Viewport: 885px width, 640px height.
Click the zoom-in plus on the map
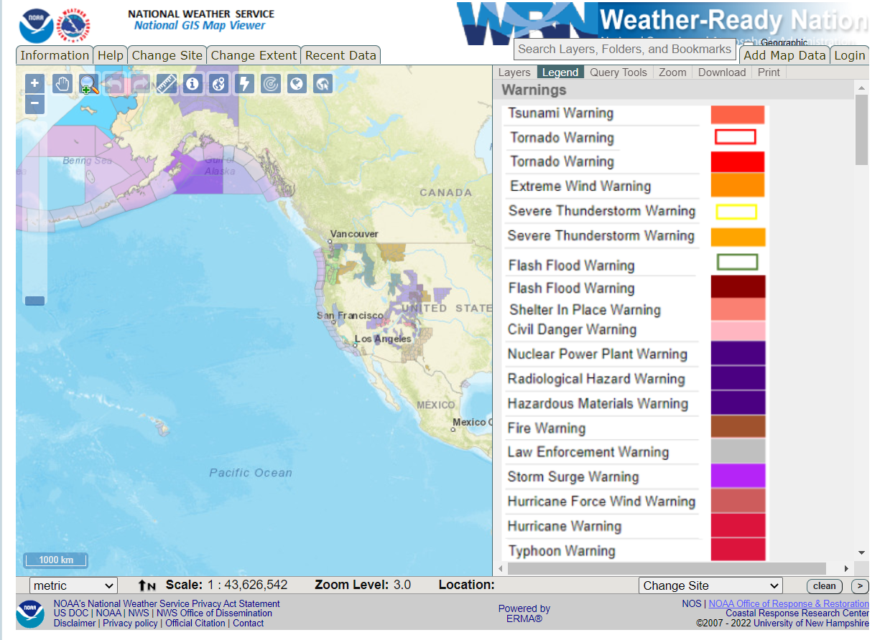click(x=34, y=83)
